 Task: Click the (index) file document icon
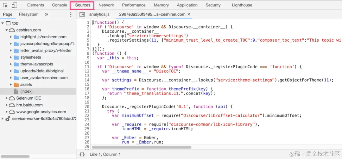(16, 91)
